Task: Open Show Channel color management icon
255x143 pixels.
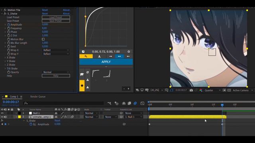Action: coord(201,90)
